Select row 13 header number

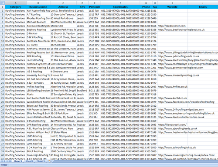[x=2, y=52]
